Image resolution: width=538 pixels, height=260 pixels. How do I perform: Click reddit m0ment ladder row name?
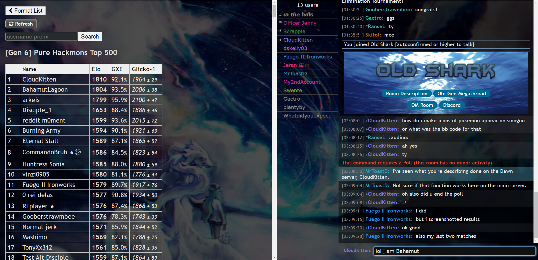44,120
